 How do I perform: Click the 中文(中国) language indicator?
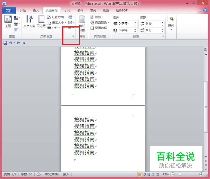coord(52,174)
